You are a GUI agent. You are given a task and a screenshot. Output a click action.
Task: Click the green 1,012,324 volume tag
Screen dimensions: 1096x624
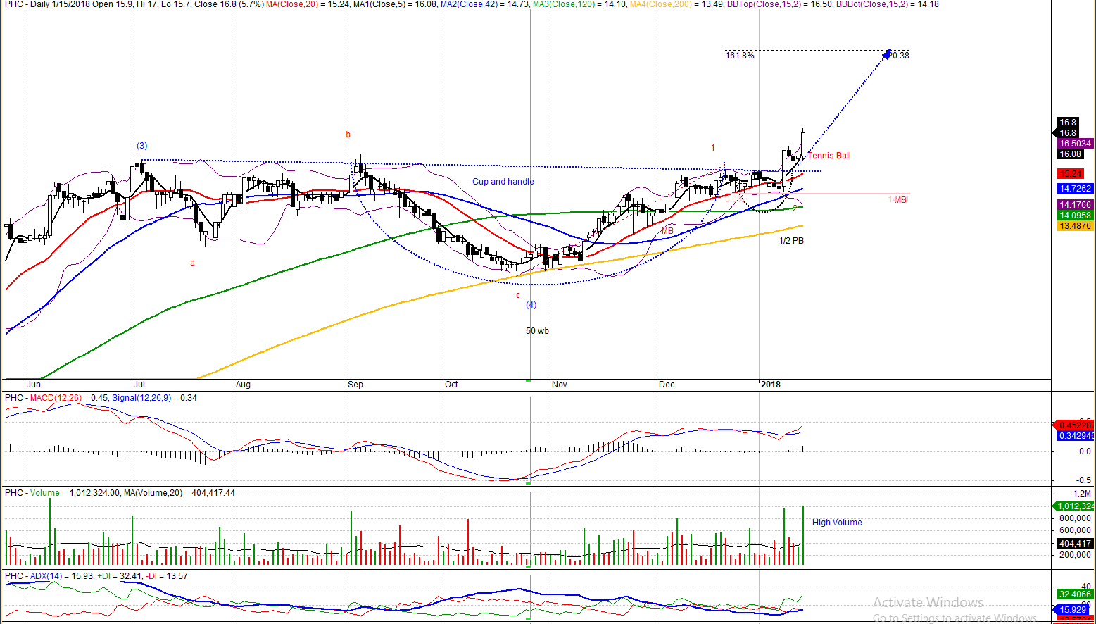[1074, 506]
